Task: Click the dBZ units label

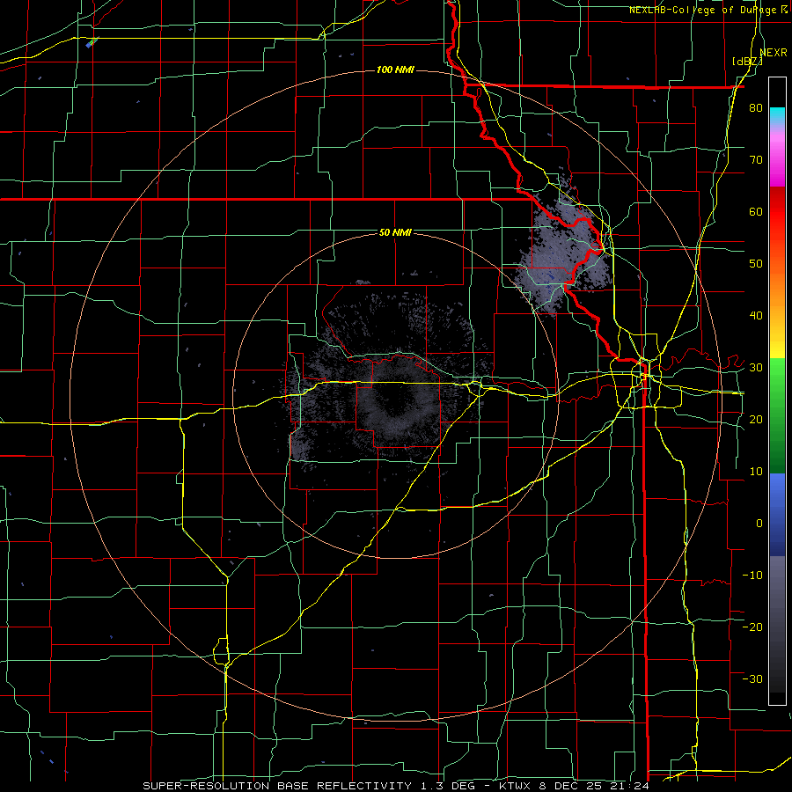Action: coord(747,62)
